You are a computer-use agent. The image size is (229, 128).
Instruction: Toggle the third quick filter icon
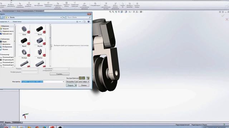tap(88, 78)
